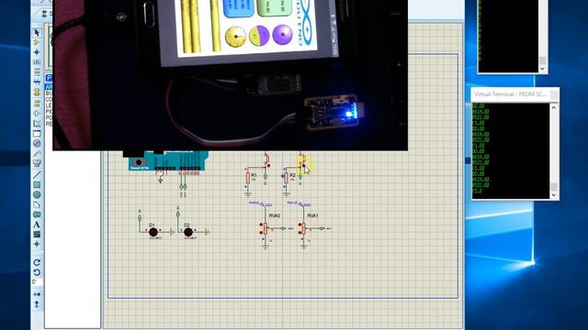The width and height of the screenshot is (588, 330).
Task: Click the scrollbar thumb in the FROM SC terminal
Action: coord(554,186)
